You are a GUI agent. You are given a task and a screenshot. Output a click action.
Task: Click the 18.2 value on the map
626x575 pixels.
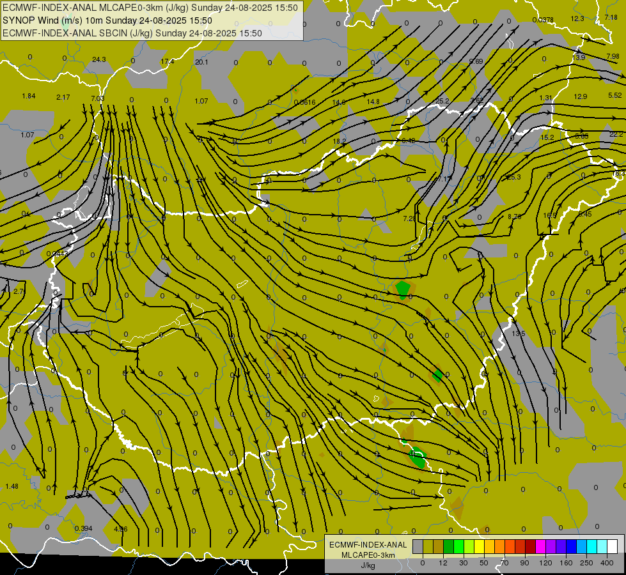point(340,141)
